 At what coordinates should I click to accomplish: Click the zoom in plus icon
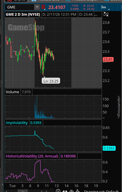click(x=58, y=191)
